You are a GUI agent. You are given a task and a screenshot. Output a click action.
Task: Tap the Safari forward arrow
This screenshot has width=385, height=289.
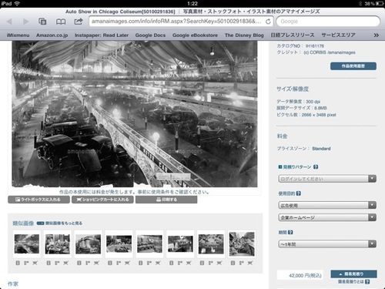25,22
